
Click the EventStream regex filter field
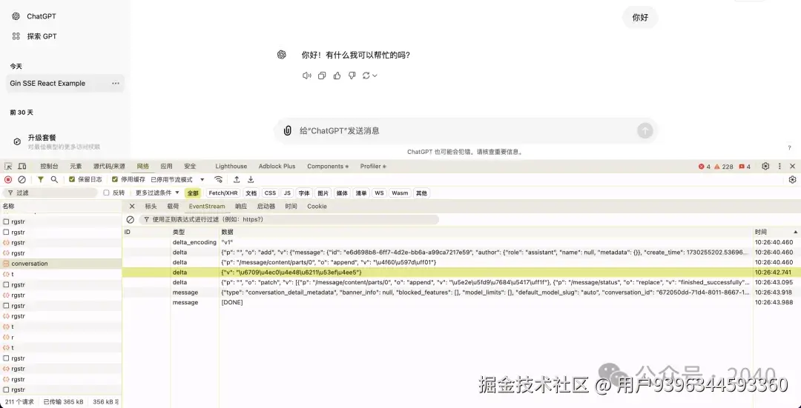click(289, 219)
